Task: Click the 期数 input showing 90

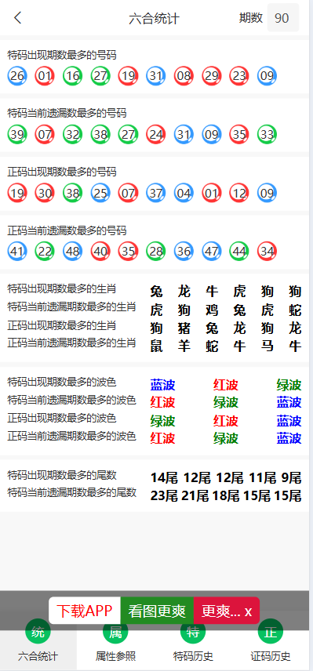Action: click(x=283, y=18)
